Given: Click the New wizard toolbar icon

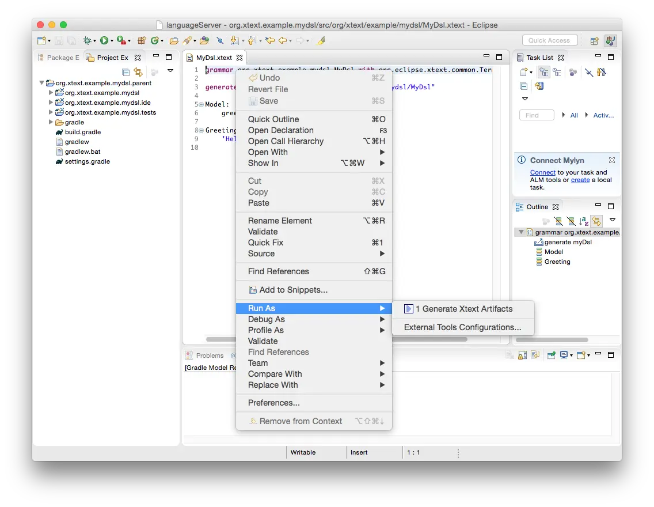Looking at the screenshot, I should coord(41,40).
